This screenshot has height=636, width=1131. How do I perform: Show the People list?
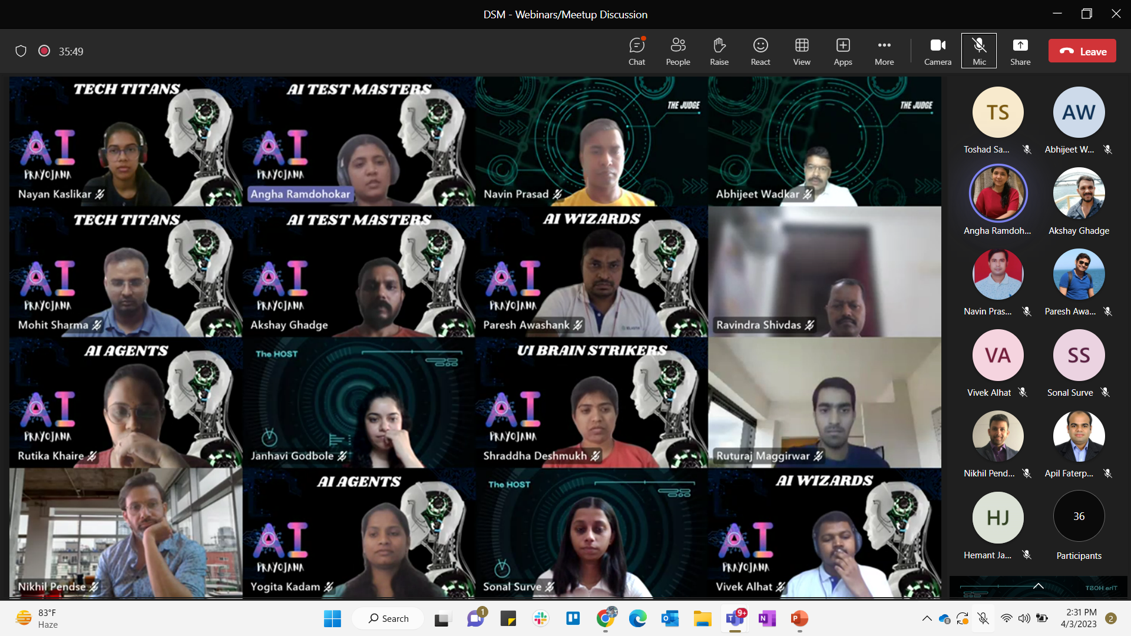click(x=677, y=51)
